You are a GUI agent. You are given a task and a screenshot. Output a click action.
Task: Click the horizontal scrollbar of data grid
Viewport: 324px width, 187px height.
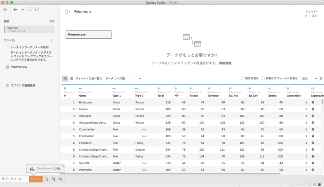pos(169,174)
